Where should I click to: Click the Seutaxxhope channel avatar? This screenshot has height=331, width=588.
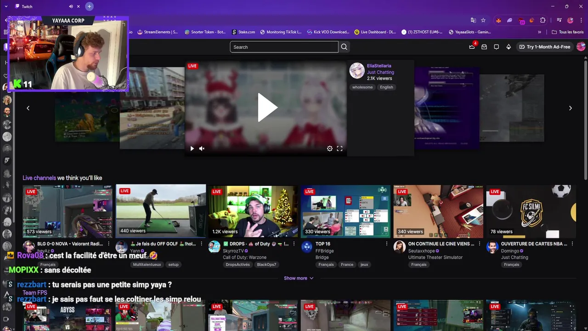(400, 247)
